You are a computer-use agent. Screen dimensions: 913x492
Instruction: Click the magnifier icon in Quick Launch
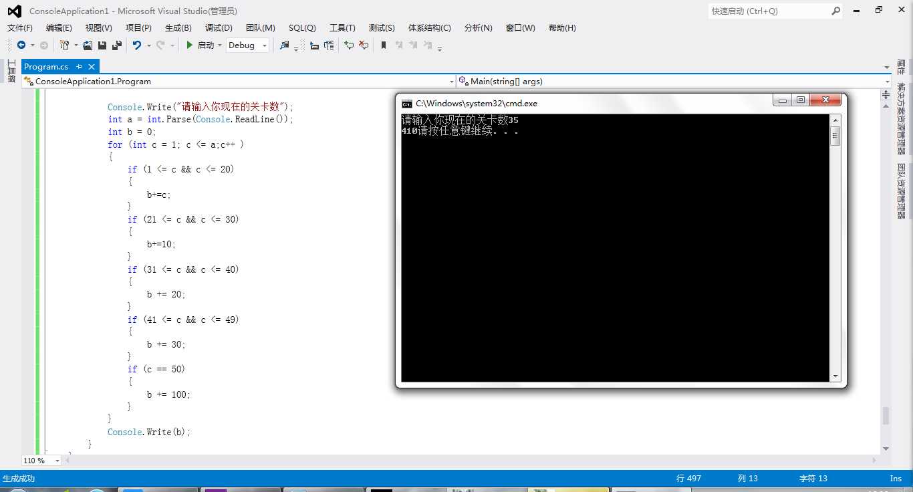(835, 11)
